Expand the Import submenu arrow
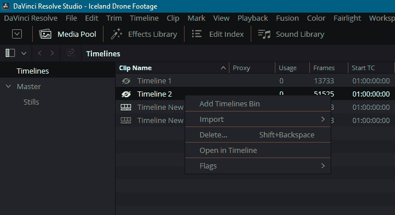Screen dimensions: 395x215 323,120
